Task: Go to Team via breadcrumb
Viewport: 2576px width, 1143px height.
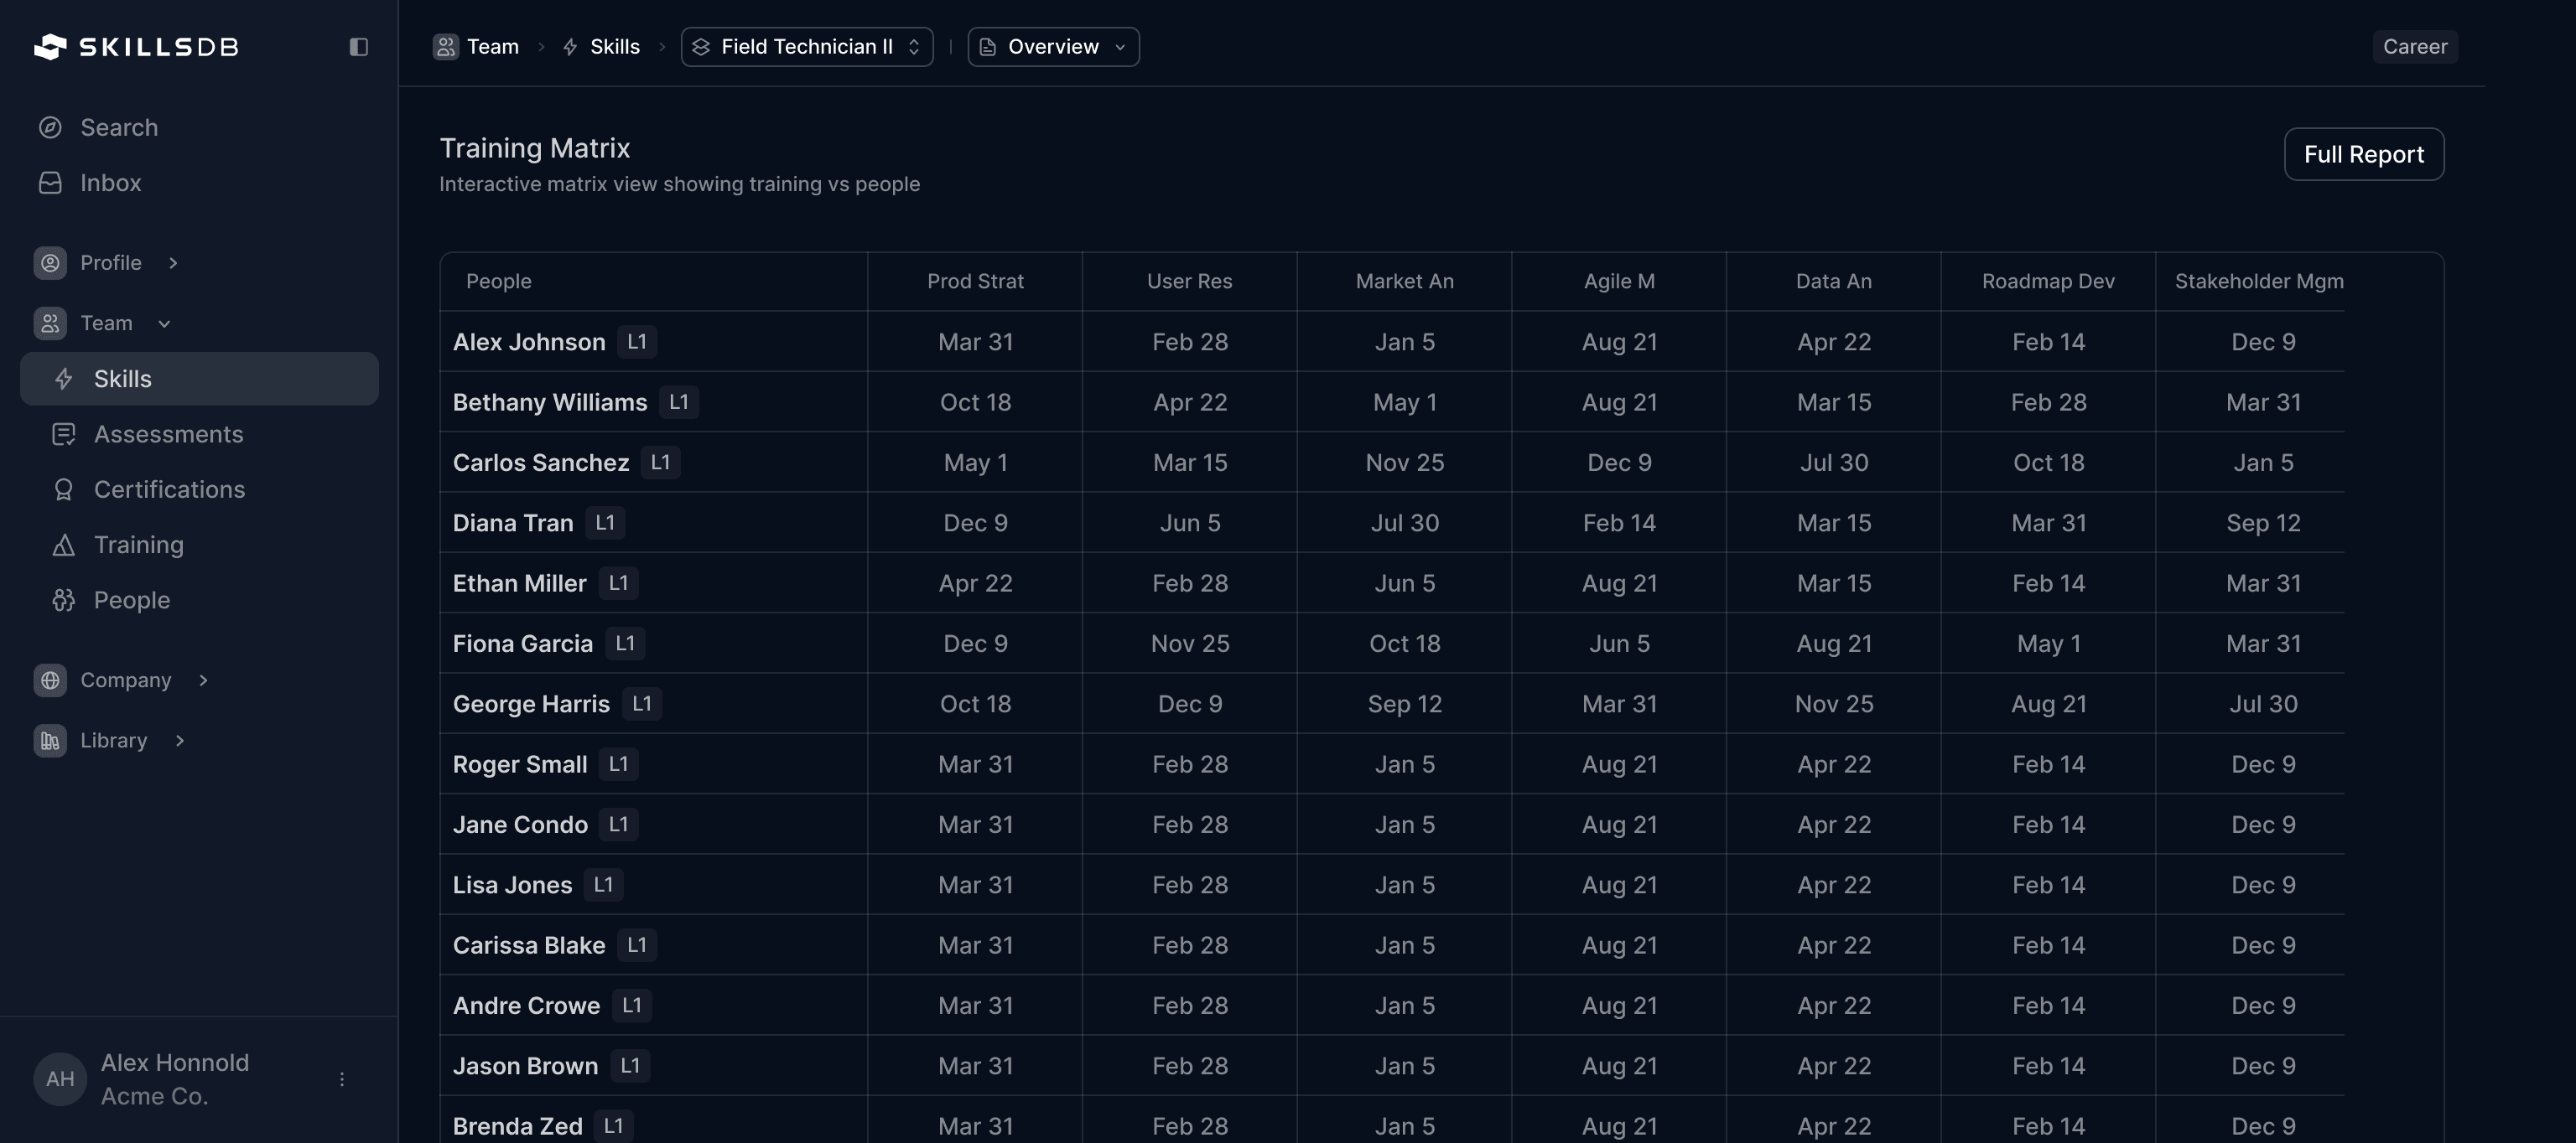Action: (492, 46)
